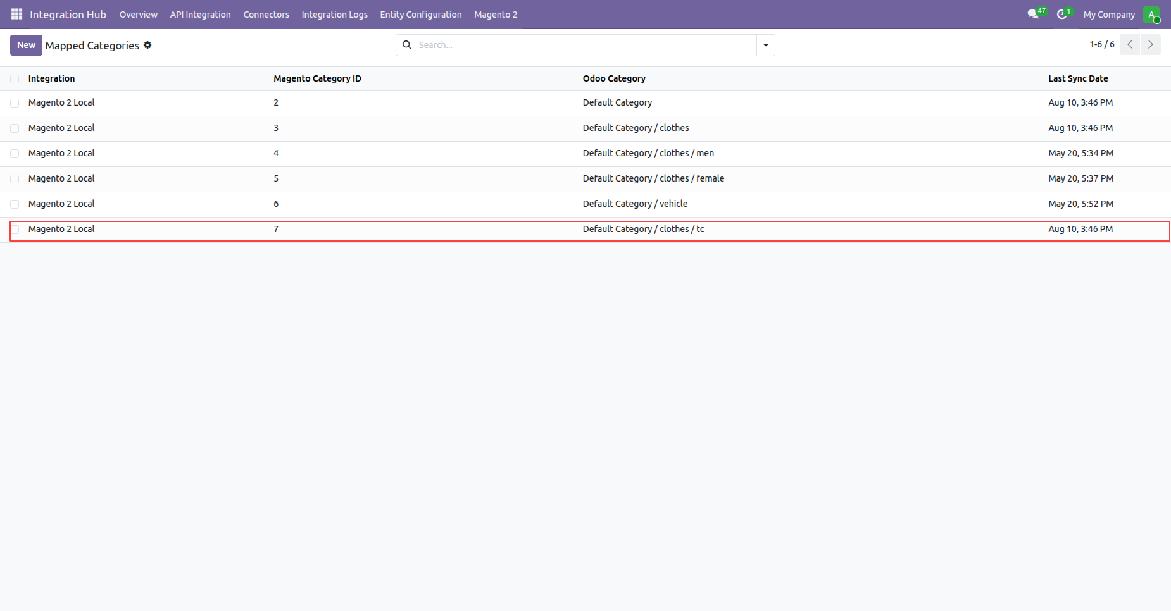This screenshot has width=1171, height=611.
Task: Open the 'Default Category / clothes / tc' record
Action: tap(643, 229)
